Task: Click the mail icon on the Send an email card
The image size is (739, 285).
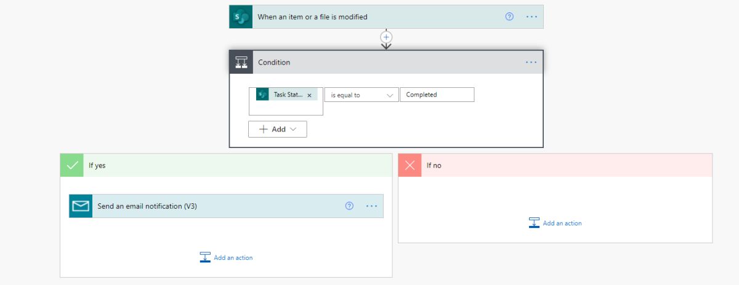Action: tap(81, 206)
